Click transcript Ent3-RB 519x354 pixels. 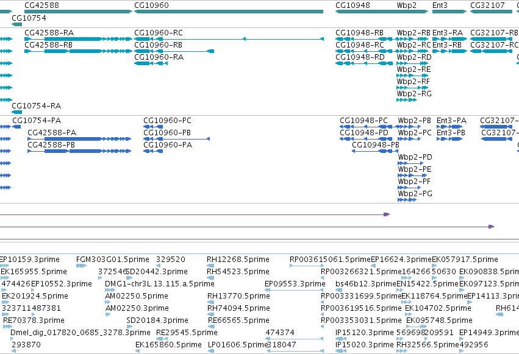click(x=447, y=45)
